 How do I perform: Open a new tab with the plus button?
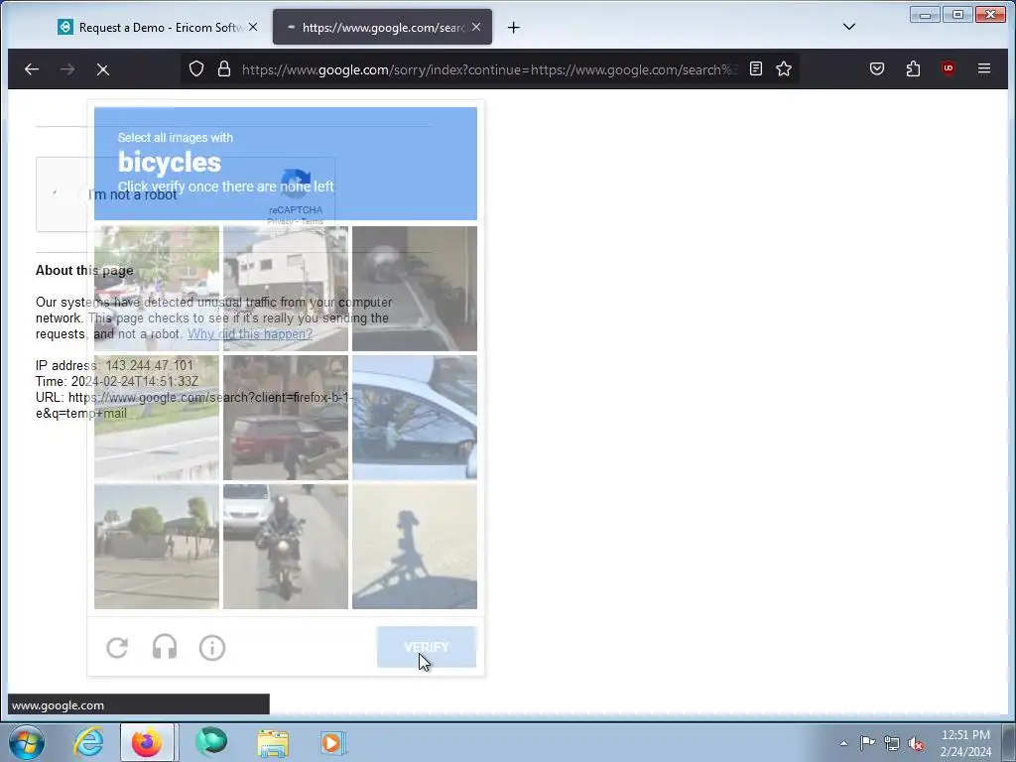point(513,27)
